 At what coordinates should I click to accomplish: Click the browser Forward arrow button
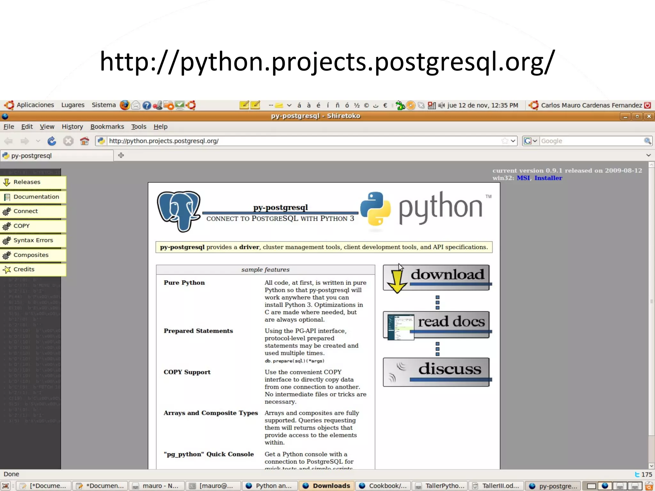(x=25, y=141)
